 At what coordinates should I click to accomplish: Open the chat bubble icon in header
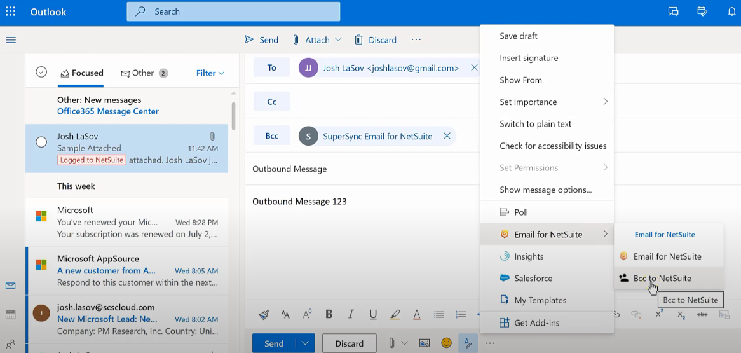tap(674, 12)
